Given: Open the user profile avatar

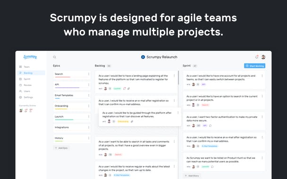Looking at the screenshot, I should pos(263,57).
